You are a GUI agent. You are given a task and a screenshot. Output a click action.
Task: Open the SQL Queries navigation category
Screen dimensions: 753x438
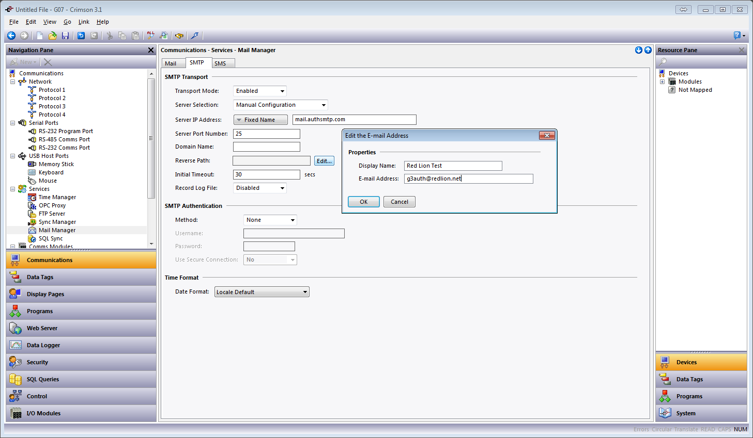(x=81, y=379)
